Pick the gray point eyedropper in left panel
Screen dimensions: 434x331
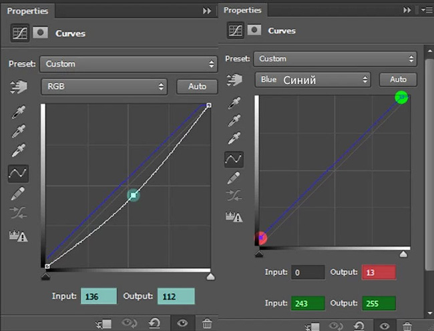[19, 131]
